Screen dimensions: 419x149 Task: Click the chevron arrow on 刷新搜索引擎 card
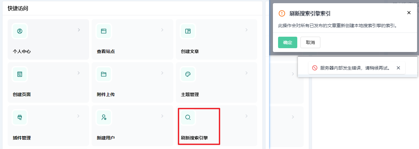tap(246, 116)
